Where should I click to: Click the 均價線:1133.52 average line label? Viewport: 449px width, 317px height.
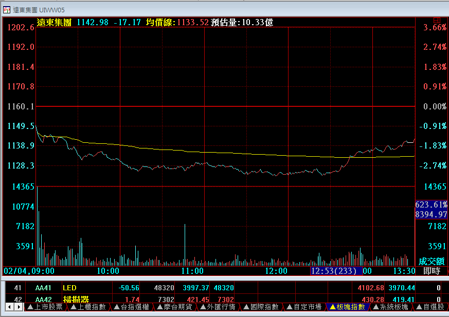pyautogui.click(x=177, y=22)
